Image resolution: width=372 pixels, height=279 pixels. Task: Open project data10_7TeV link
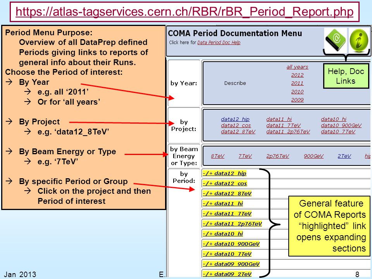click(x=338, y=131)
